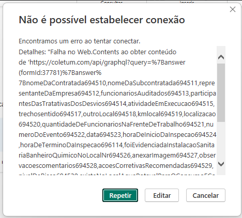The image size is (242, 218).
Task: Click the Repetir button
Action: point(120,195)
